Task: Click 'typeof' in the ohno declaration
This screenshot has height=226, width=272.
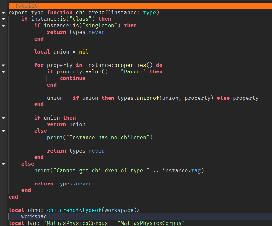Action: point(92,210)
